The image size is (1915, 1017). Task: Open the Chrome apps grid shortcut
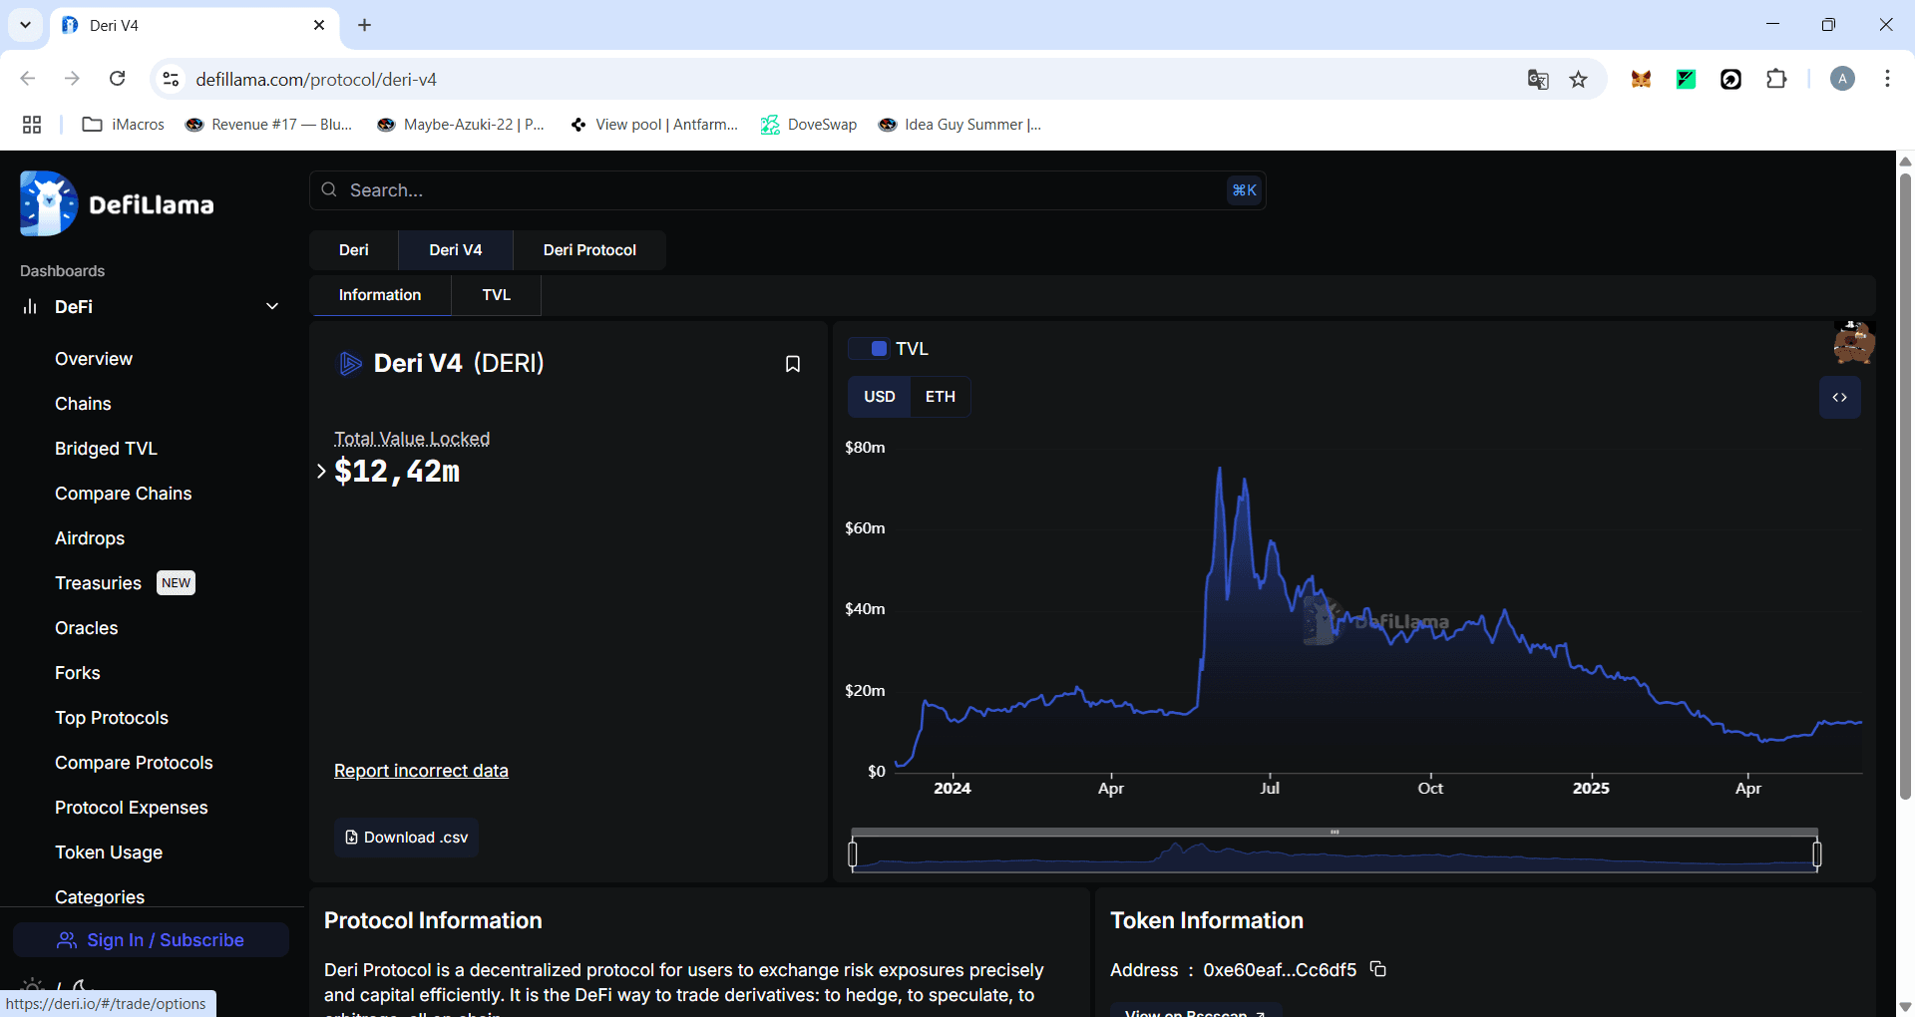pyautogui.click(x=32, y=125)
